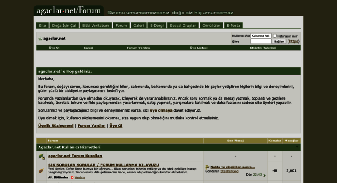Focus the Kullanıcı Adı input field

pos(261,36)
